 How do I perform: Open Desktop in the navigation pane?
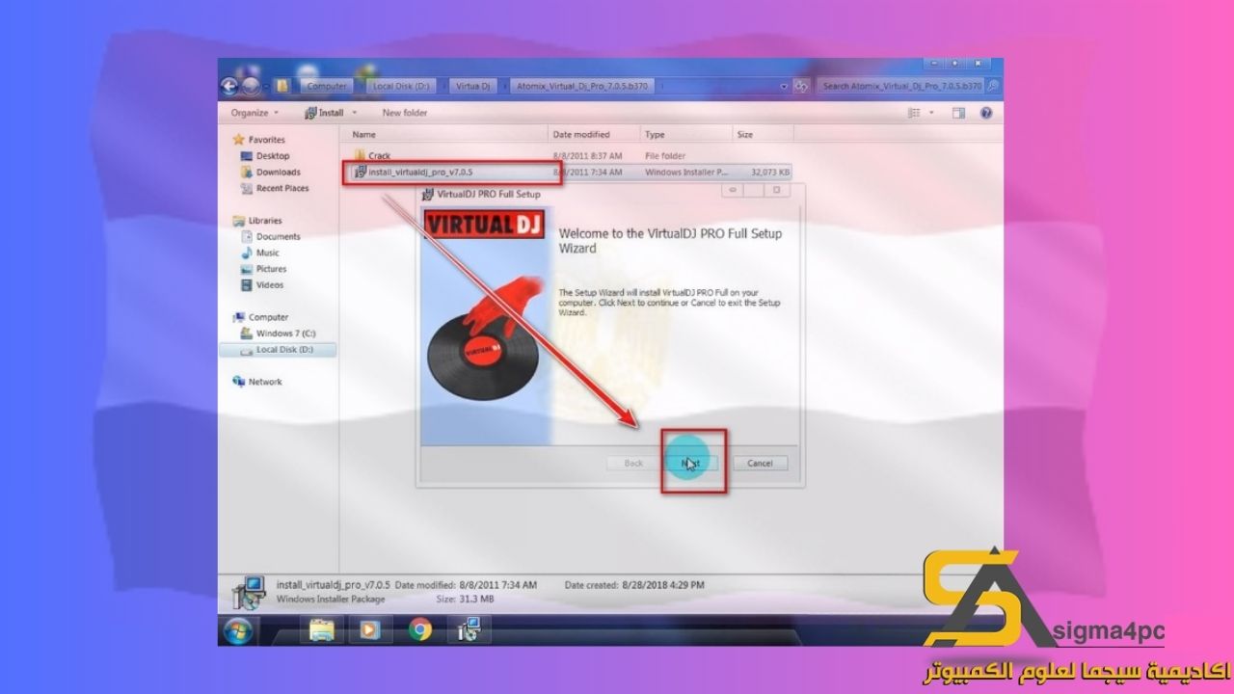coord(273,156)
